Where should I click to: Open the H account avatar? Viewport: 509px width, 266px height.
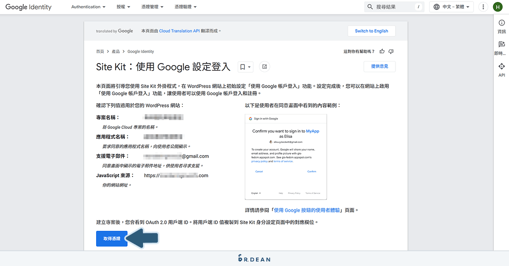click(498, 7)
